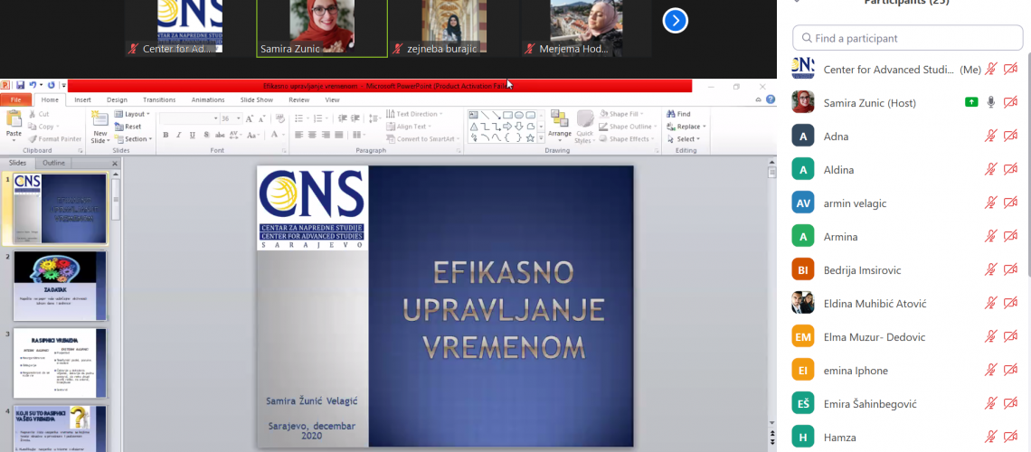Select the Text Box shape
Viewport: 1031px width, 452px height.
tap(473, 115)
